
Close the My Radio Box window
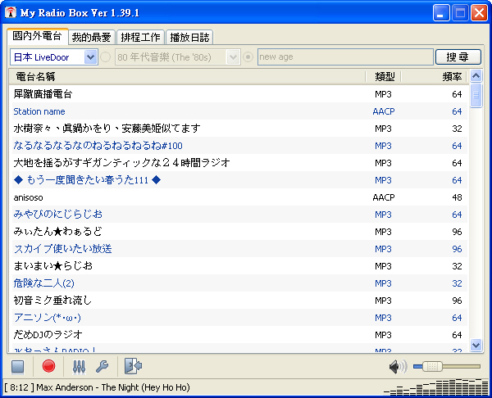[x=479, y=13]
